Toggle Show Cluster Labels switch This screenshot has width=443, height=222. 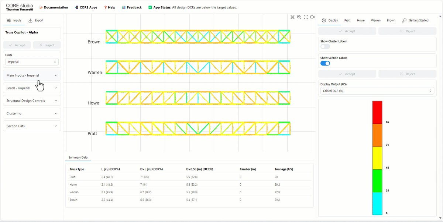(x=325, y=47)
